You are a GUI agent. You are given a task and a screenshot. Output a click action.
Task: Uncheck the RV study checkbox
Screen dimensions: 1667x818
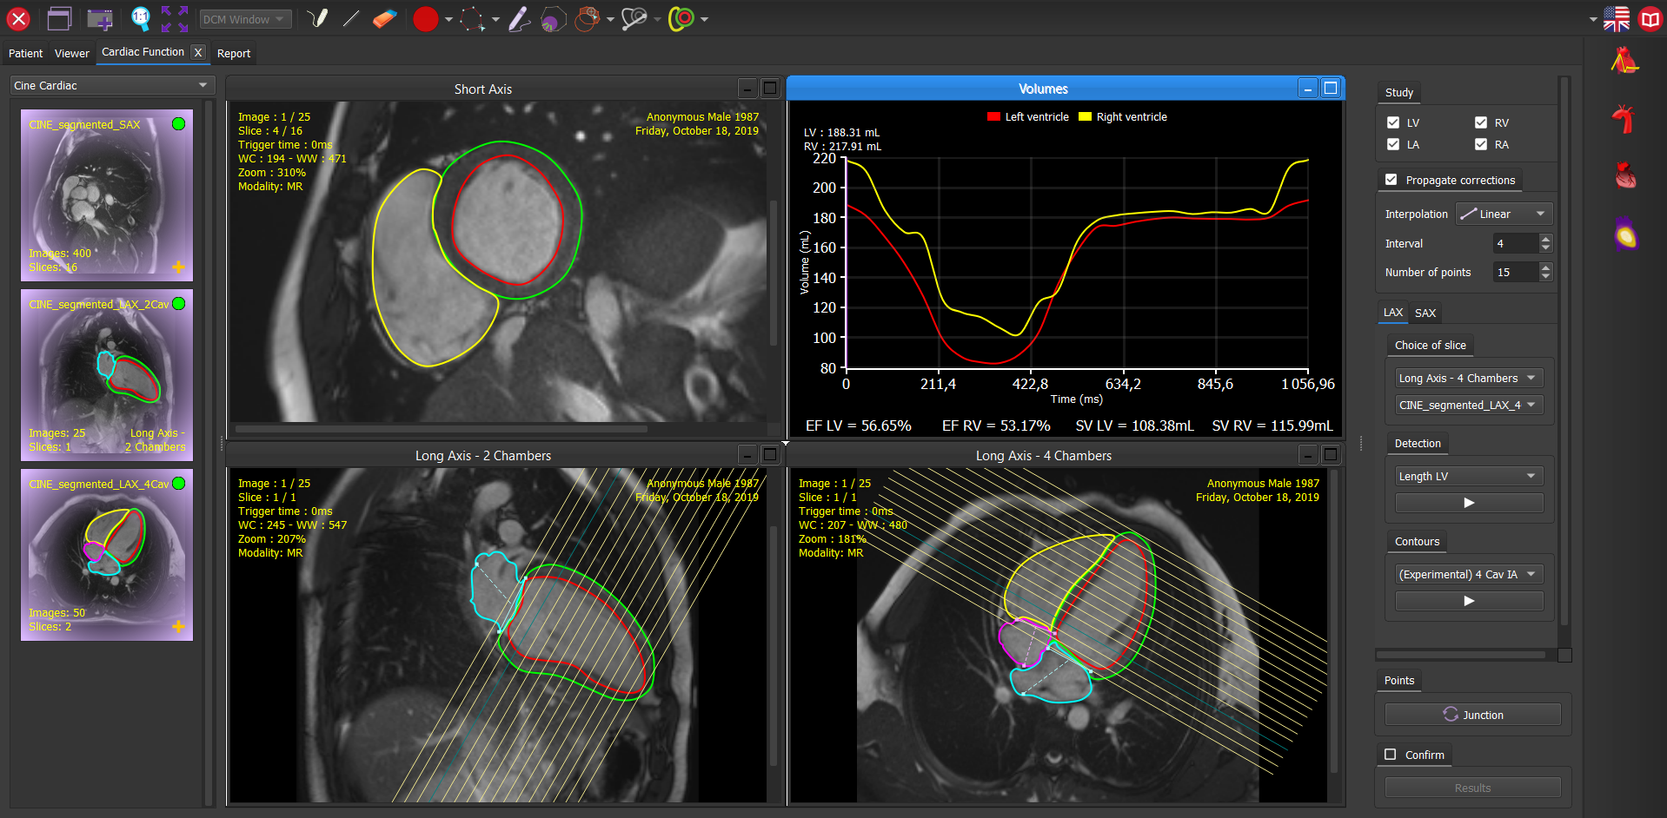[1481, 122]
